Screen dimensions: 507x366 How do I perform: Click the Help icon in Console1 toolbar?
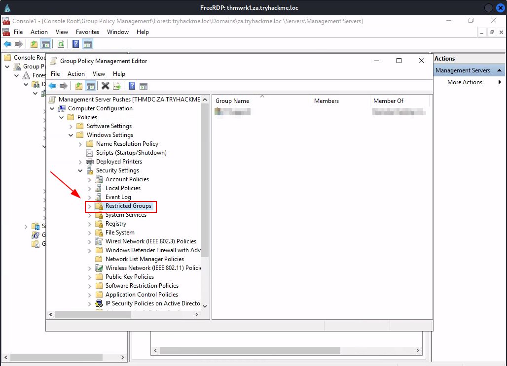[x=75, y=44]
